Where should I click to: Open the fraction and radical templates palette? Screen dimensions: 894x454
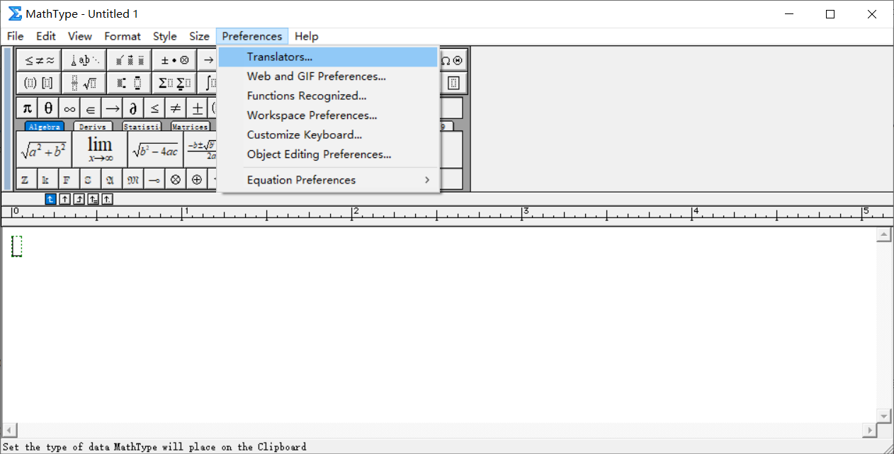pos(84,83)
